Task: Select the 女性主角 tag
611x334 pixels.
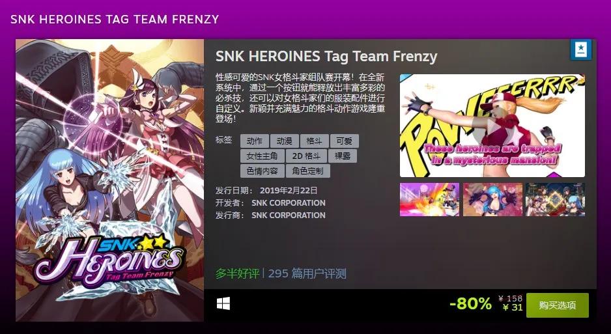Action: tap(263, 156)
